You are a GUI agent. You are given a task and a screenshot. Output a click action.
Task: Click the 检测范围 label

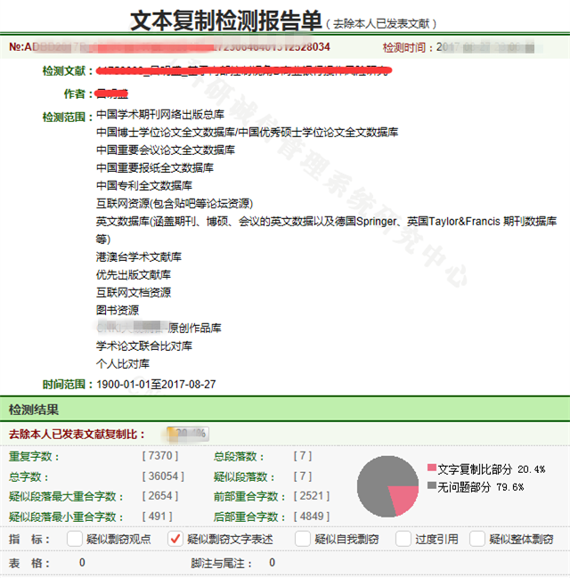(68, 118)
